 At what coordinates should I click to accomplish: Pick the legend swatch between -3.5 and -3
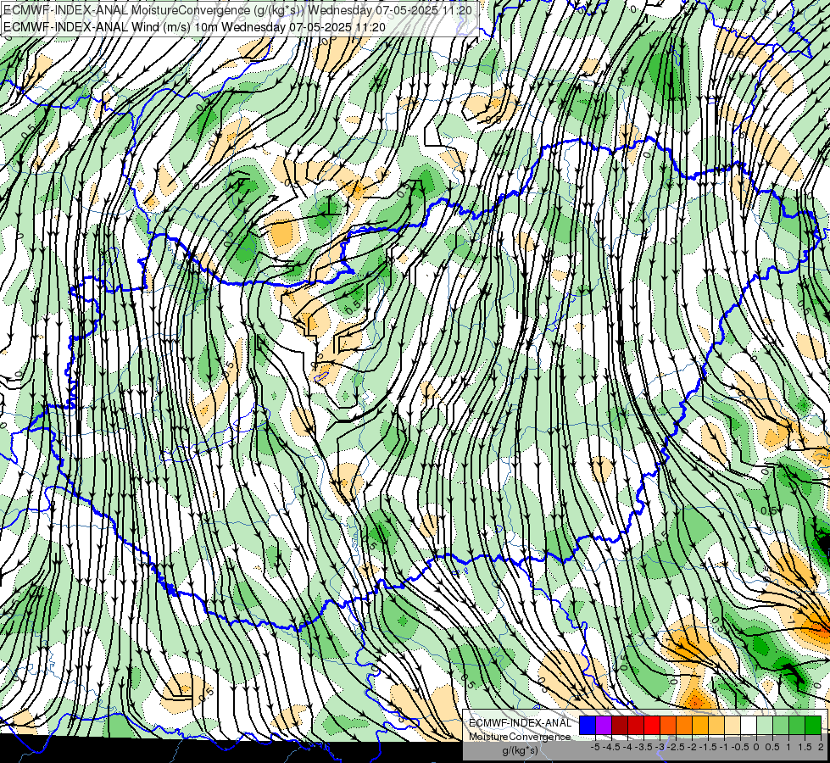[x=652, y=725]
